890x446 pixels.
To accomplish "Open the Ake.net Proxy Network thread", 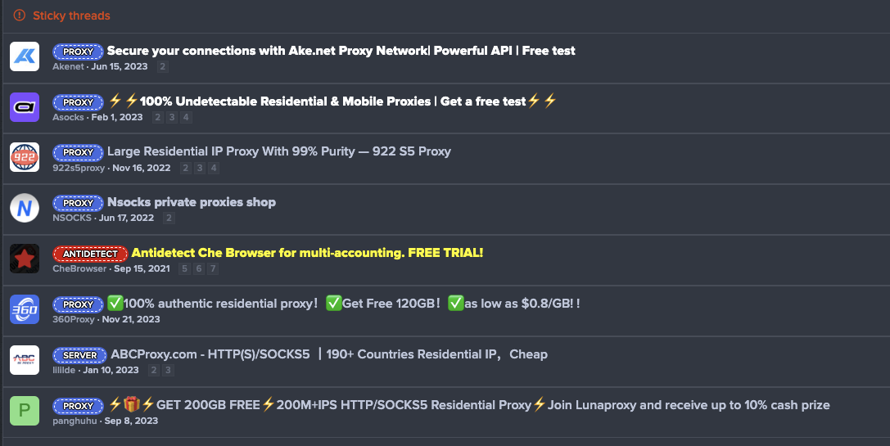I will 341,51.
